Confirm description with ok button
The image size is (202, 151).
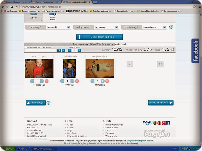(59, 50)
